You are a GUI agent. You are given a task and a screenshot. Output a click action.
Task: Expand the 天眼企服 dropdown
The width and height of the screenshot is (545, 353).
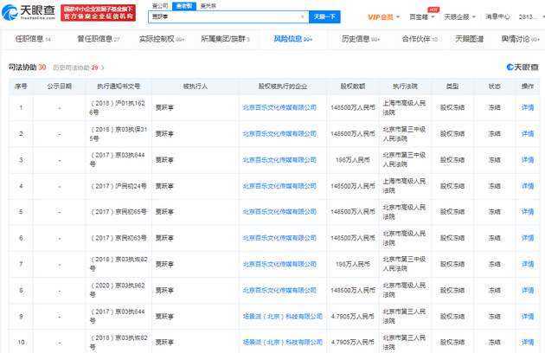(460, 16)
